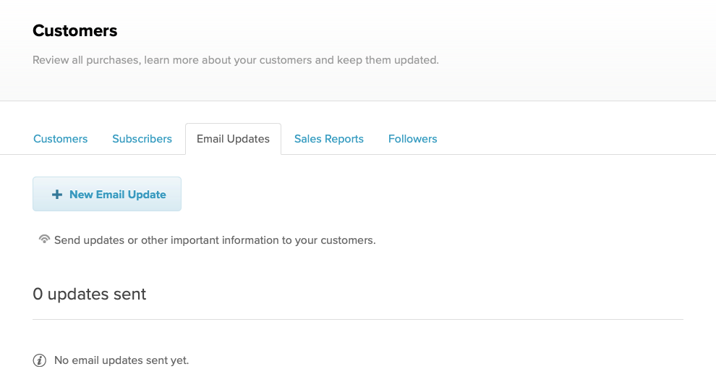Click the Customers page heading
Screen dimensions: 716x390
75,30
